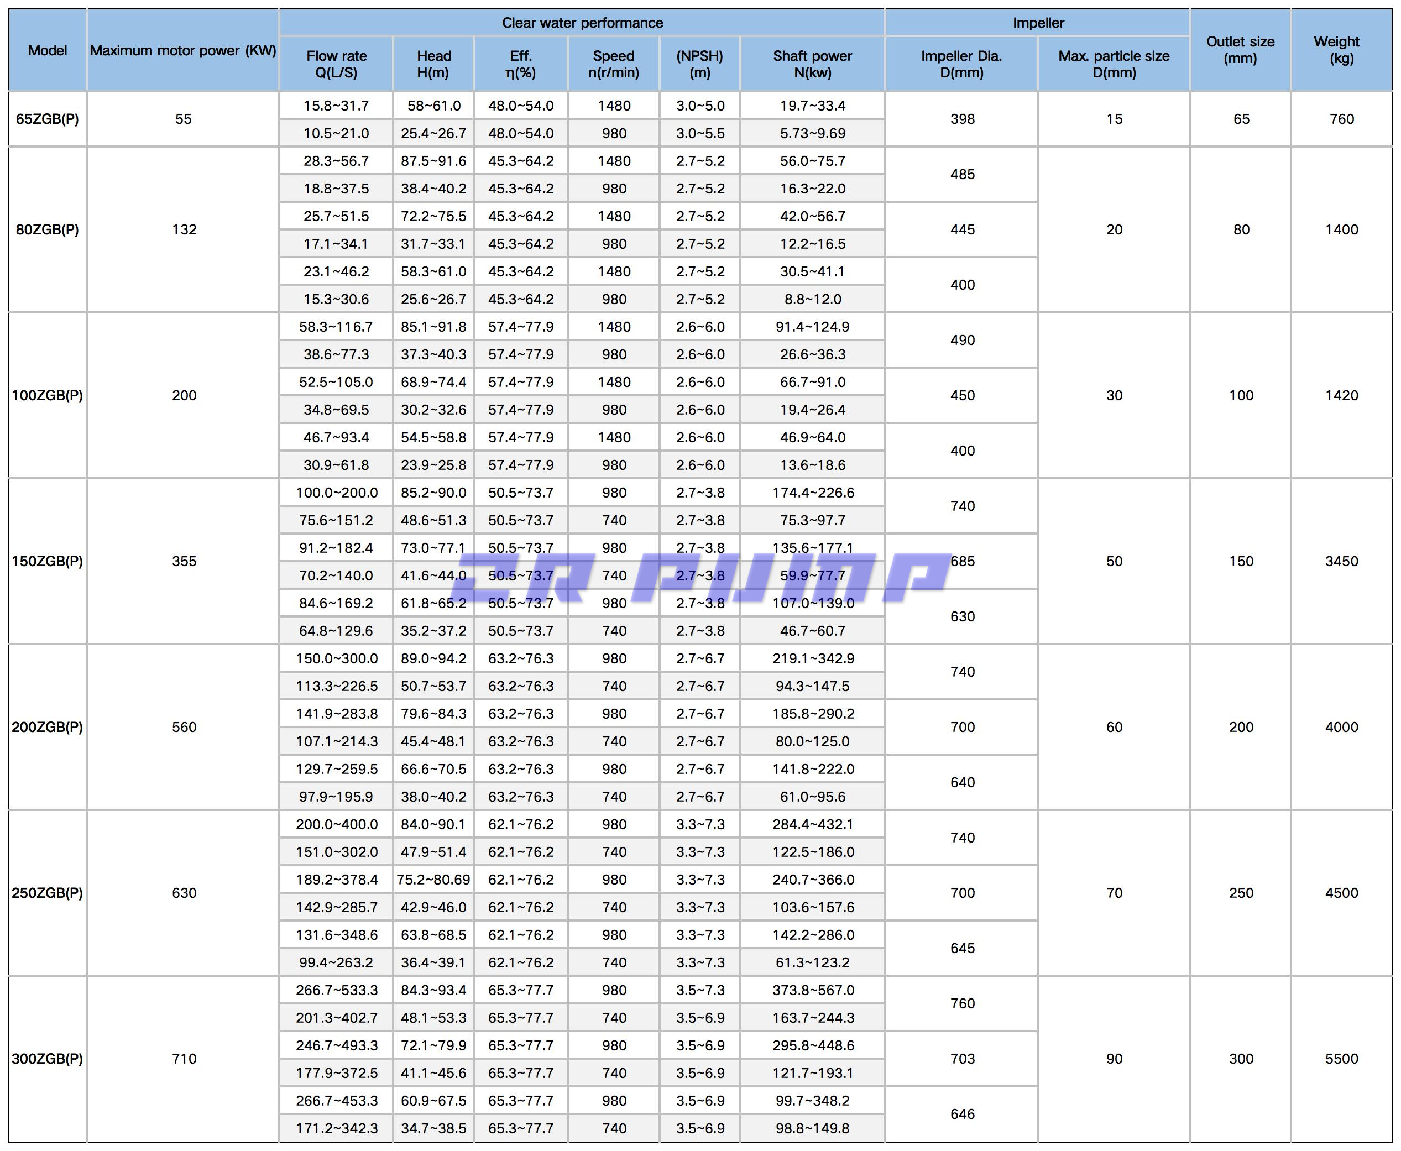This screenshot has width=1401, height=1151.
Task: Click flow rate cell 58.3~116.7
Action: pyautogui.click(x=336, y=327)
